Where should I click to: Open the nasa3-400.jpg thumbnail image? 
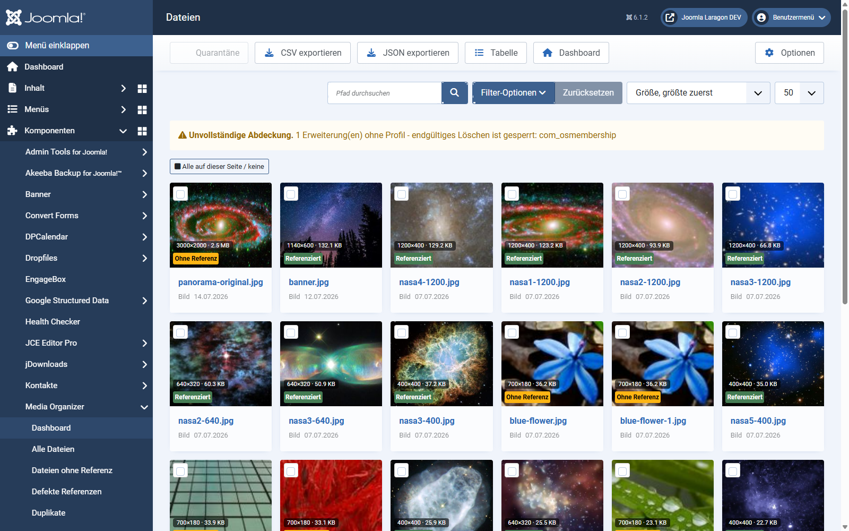441,364
